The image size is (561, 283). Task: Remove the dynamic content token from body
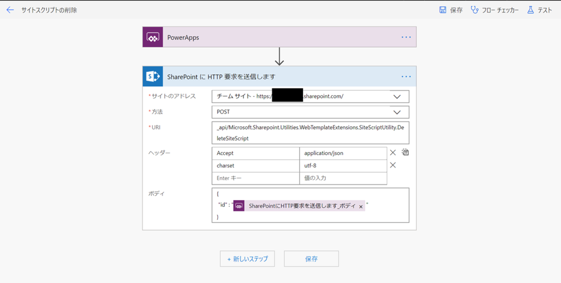[x=361, y=206]
